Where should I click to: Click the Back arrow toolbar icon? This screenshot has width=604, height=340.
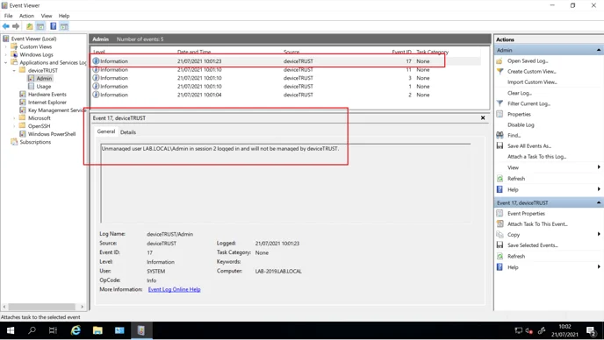coord(6,26)
